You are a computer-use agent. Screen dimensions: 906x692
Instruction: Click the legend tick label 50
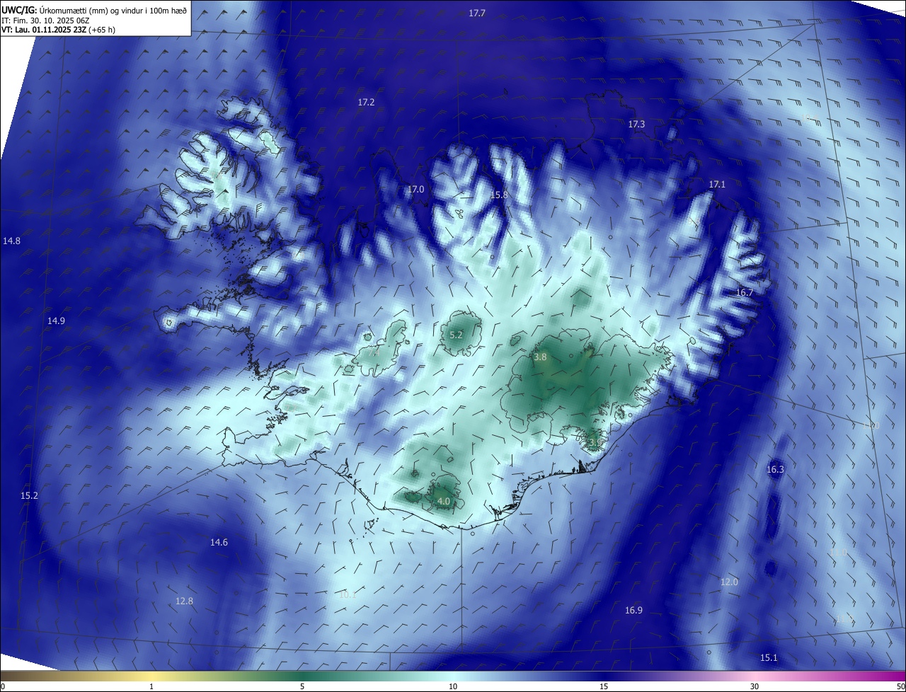[900, 686]
